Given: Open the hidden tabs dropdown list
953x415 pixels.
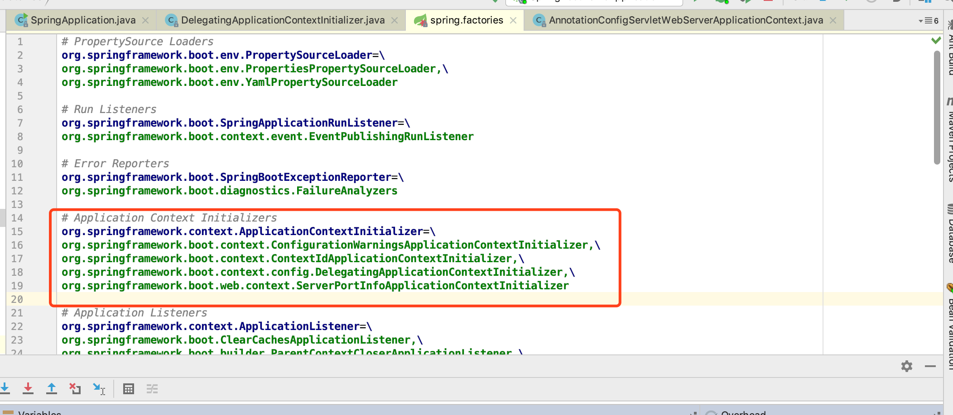Looking at the screenshot, I should coord(928,21).
